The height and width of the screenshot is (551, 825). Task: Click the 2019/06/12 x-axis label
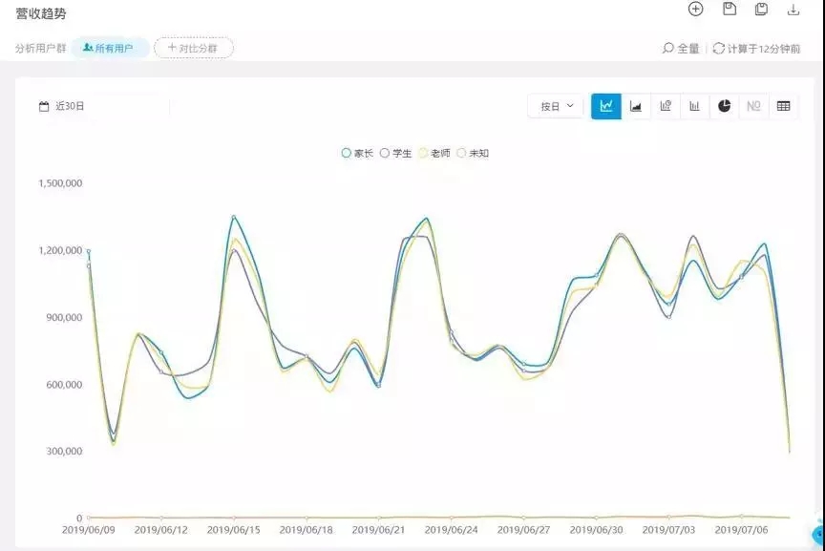coord(161,530)
